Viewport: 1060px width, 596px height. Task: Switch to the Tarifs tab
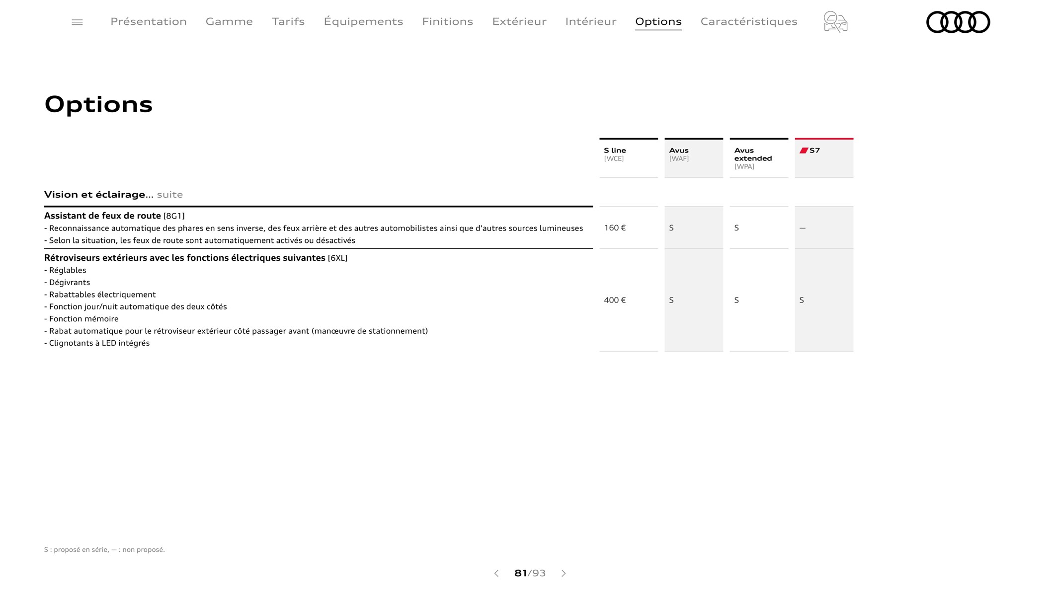[x=288, y=21]
